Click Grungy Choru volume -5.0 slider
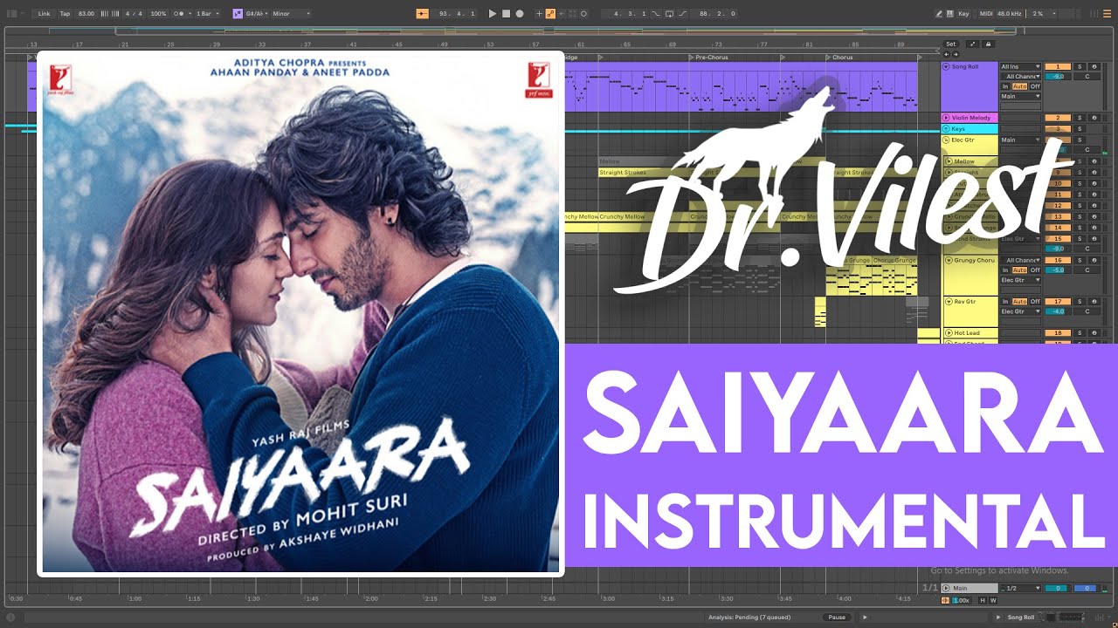 (x=1058, y=270)
